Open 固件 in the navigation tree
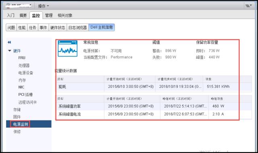Image resolution: width=258 pixels, height=153 pixels. (17, 117)
